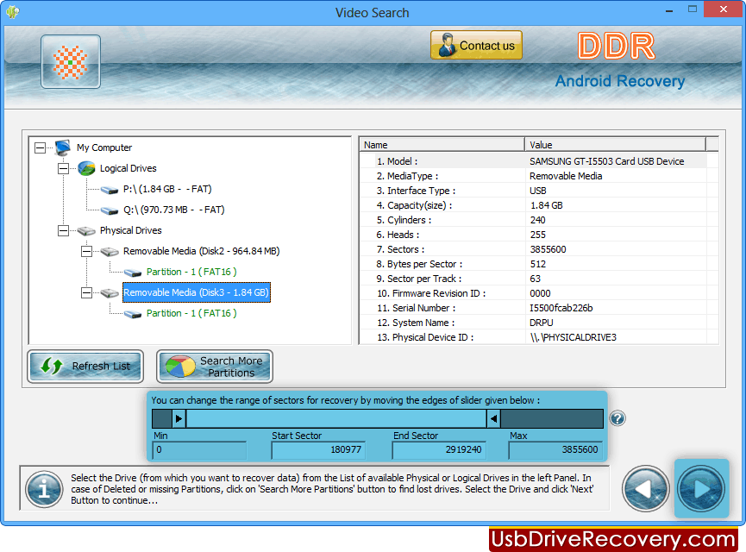The image size is (746, 552).
Task: Click the Sectors value 3855600
Action: pyautogui.click(x=548, y=249)
